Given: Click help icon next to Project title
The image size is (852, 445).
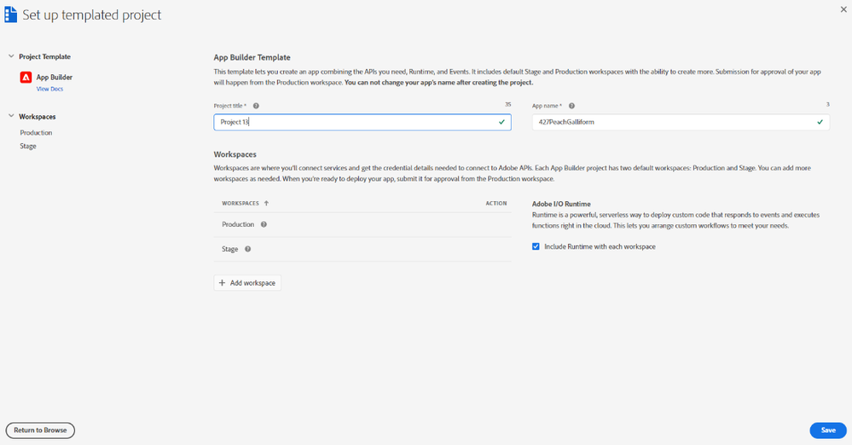Looking at the screenshot, I should coord(256,106).
